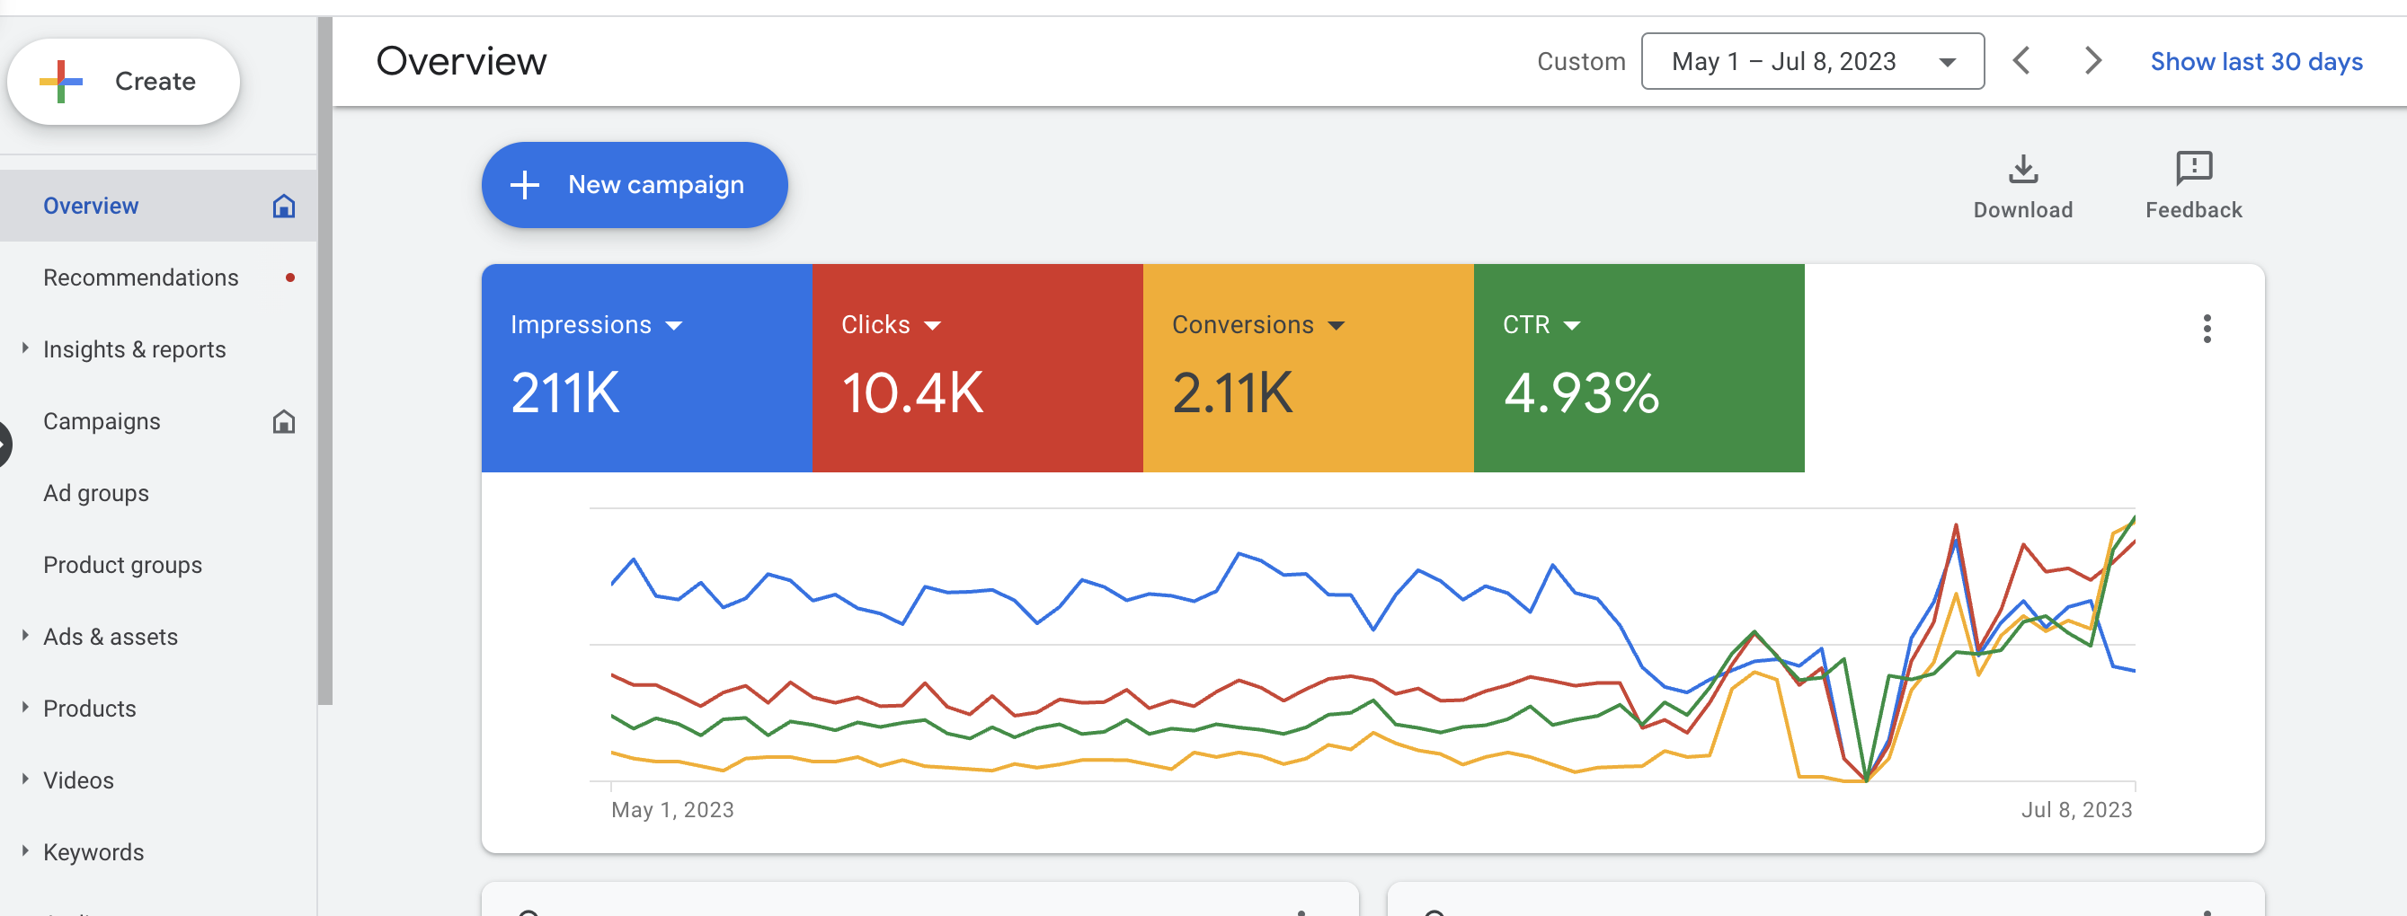This screenshot has width=2407, height=916.
Task: Go to next date range arrow
Action: pyautogui.click(x=2093, y=62)
